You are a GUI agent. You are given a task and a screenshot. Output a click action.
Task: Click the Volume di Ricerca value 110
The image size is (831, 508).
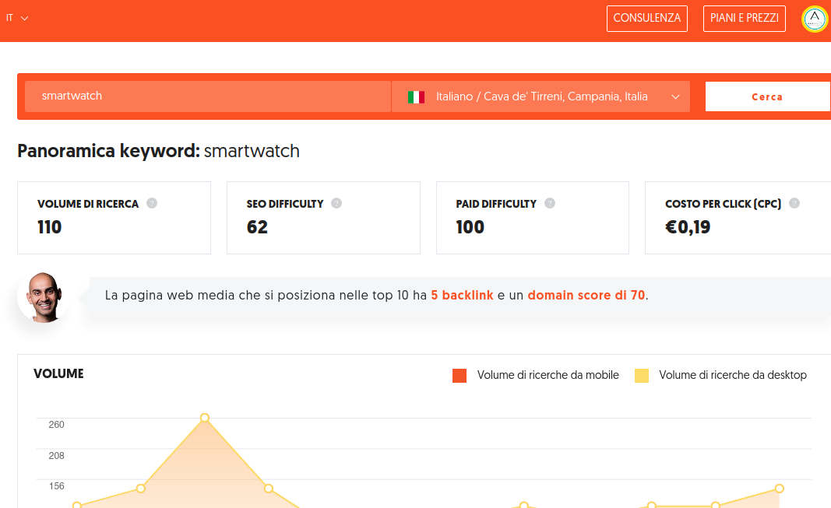(49, 227)
